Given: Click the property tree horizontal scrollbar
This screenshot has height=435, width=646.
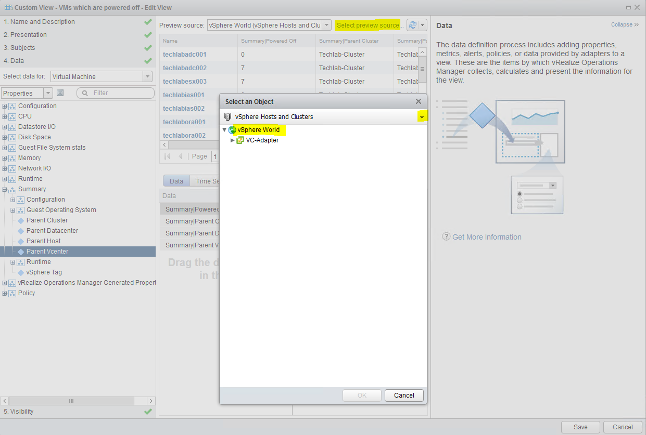Looking at the screenshot, I should [x=71, y=401].
